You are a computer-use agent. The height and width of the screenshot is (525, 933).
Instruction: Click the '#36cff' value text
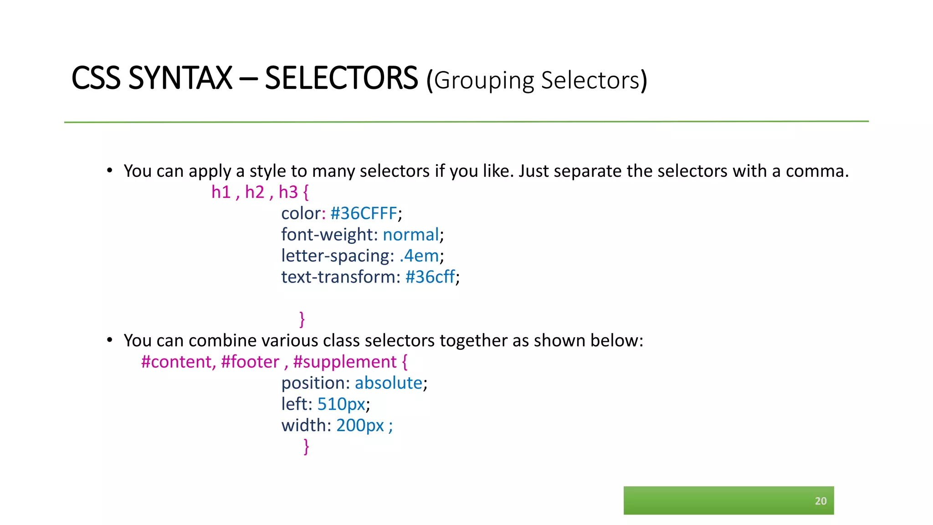pos(430,277)
